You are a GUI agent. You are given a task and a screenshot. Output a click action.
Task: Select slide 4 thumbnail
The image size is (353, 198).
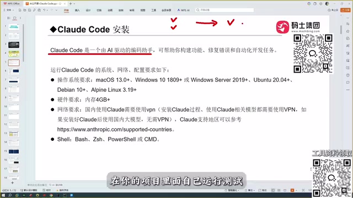click(x=14, y=54)
